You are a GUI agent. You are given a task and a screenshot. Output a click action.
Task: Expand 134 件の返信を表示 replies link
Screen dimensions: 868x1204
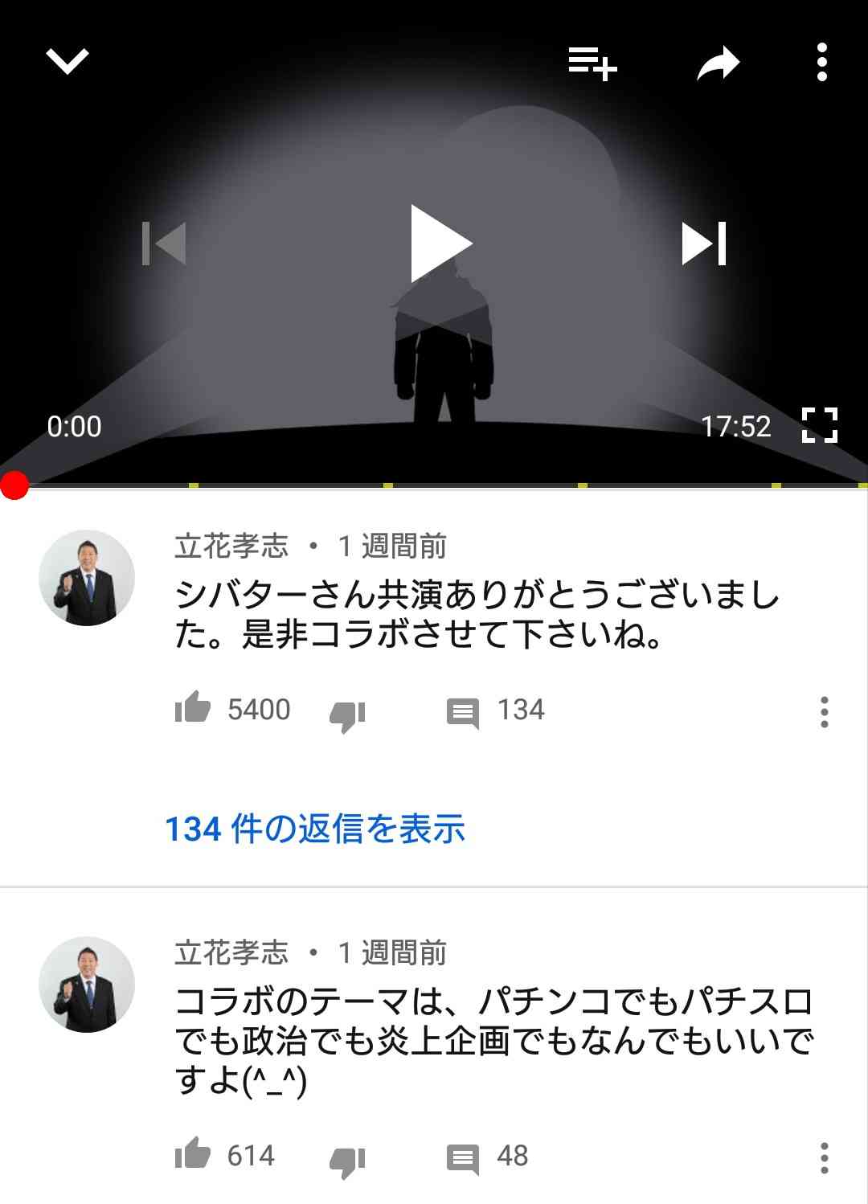[x=315, y=829]
